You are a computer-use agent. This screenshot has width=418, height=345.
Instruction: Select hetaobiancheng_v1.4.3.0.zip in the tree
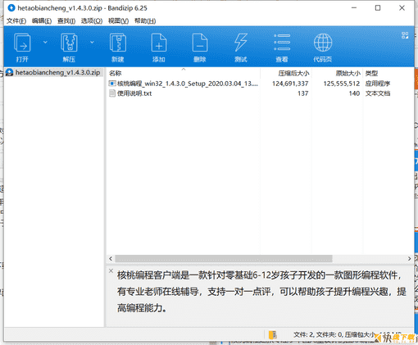53,73
